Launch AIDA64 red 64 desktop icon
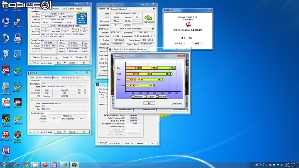 (6, 70)
